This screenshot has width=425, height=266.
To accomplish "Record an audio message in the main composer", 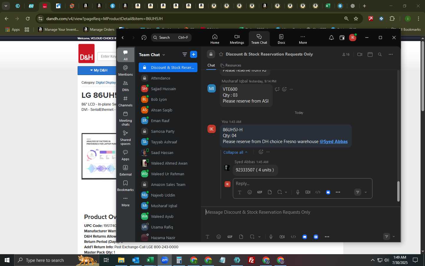I will coord(271,237).
